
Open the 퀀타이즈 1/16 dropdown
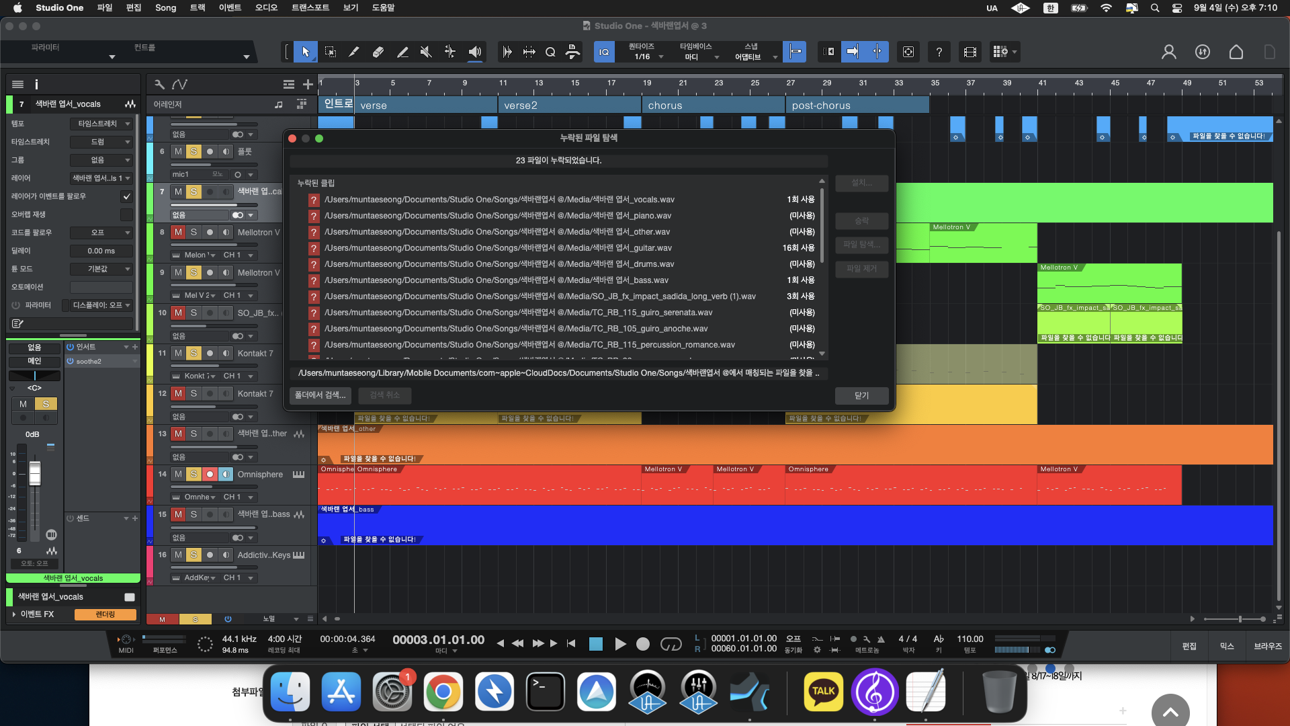(x=645, y=52)
